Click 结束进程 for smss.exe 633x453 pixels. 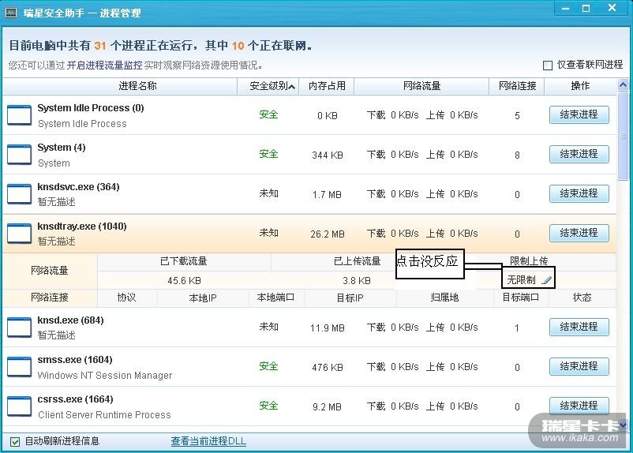coord(579,367)
